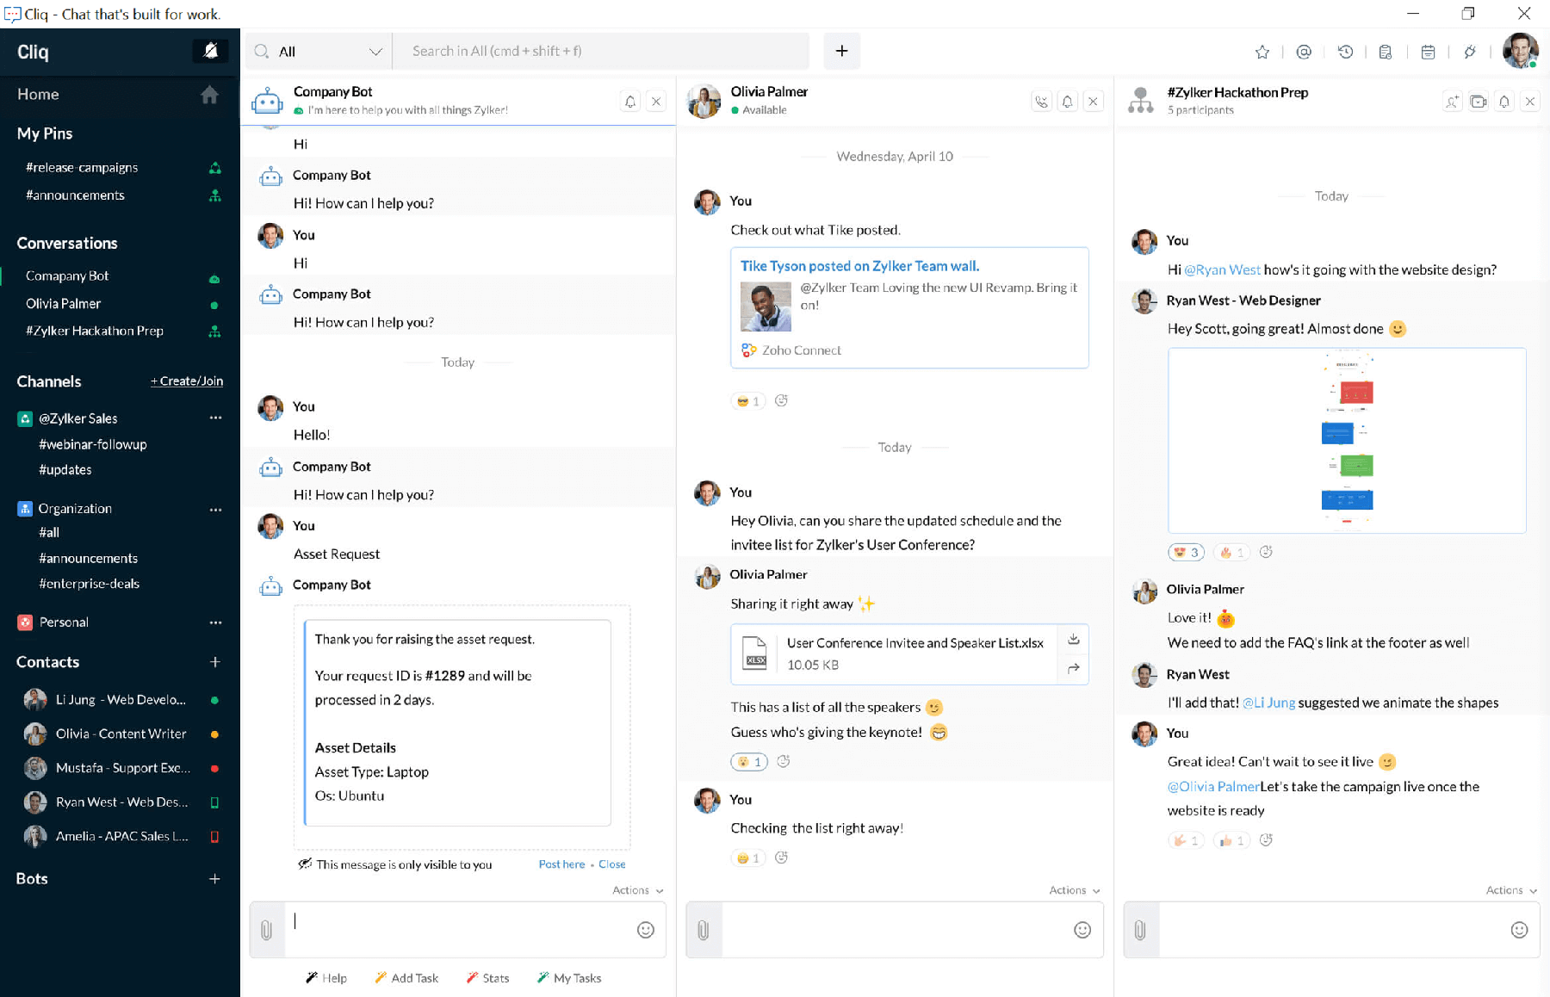Open Li Jung contact in sidebar
Screen dimensions: 1550x997
(x=120, y=699)
